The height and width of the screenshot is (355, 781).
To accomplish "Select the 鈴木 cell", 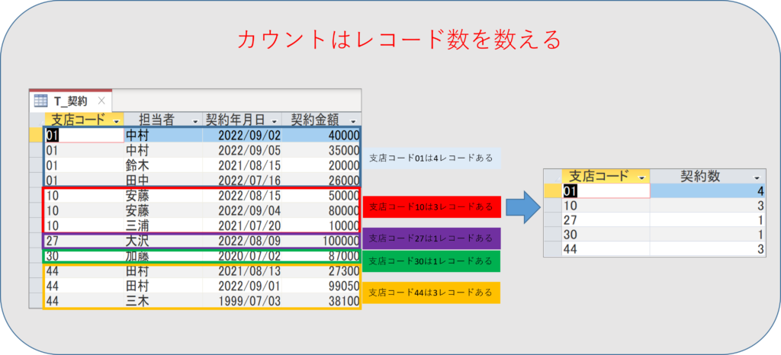I will coord(163,165).
